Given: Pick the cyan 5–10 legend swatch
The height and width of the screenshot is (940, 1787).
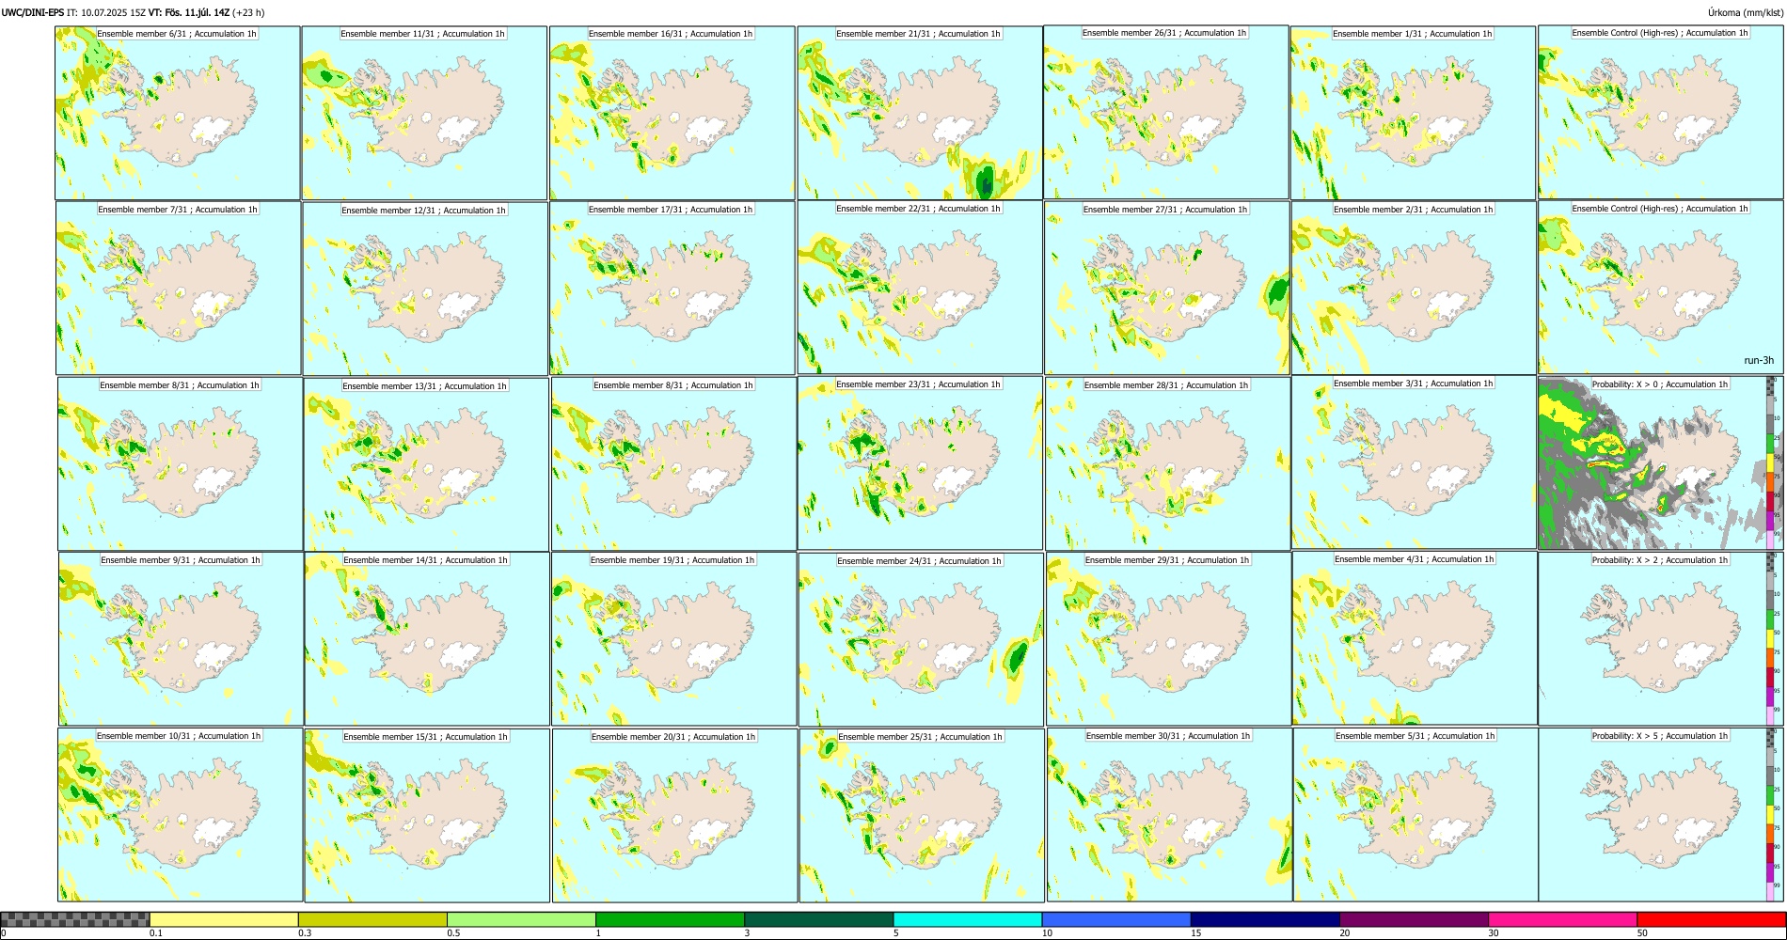Looking at the screenshot, I should coord(968,919).
